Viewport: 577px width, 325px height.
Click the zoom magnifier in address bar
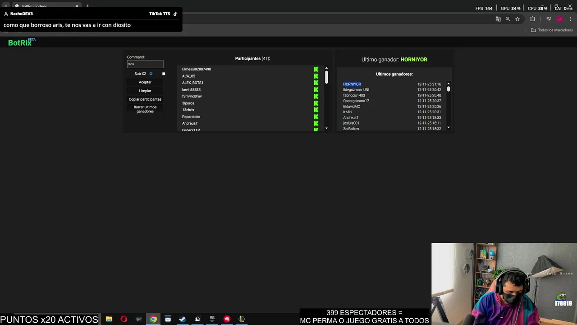pyautogui.click(x=508, y=19)
